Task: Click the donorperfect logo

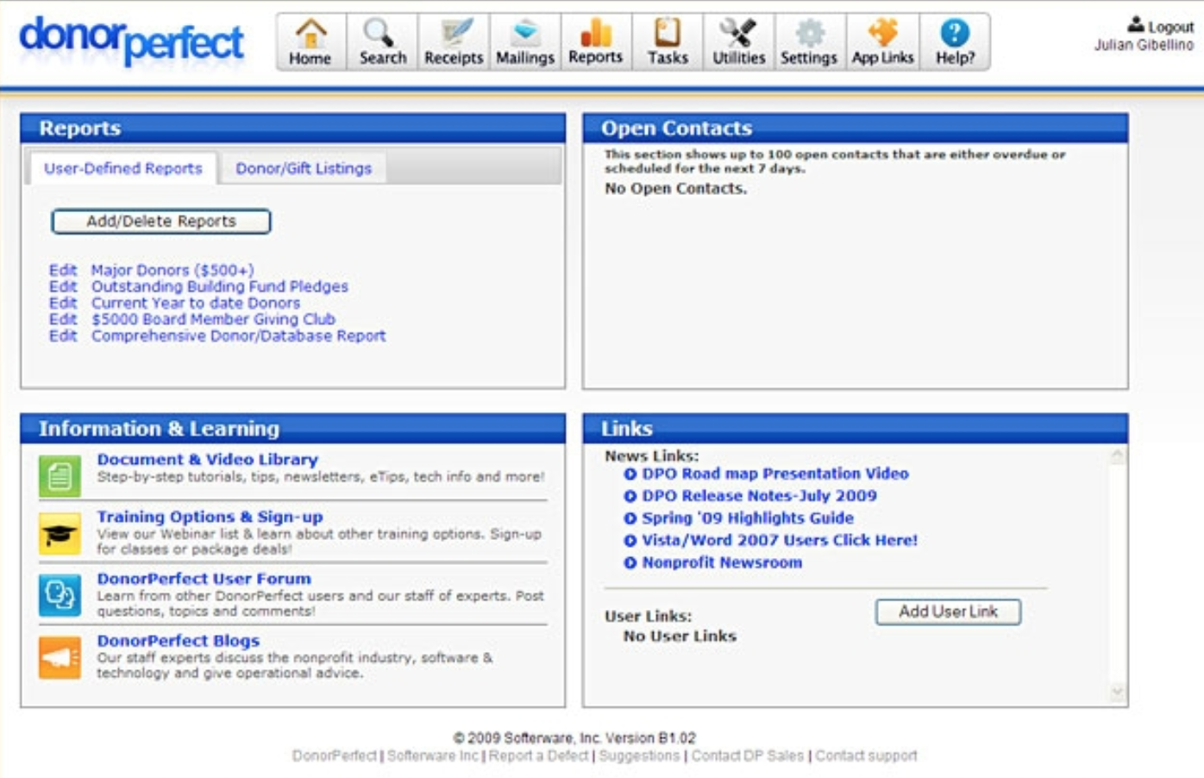Action: tap(131, 40)
